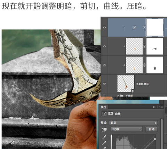Viewport: 168px width, 149px height.
Task: Click mask link icon on second layer
Action: 144,46
